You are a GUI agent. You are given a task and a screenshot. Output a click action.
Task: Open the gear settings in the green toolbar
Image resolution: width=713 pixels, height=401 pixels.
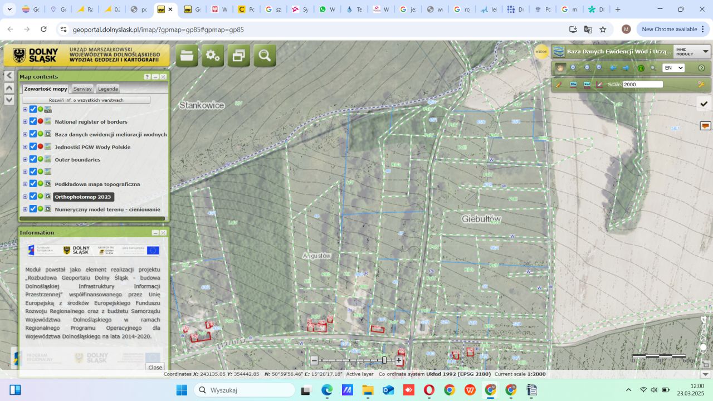(212, 56)
